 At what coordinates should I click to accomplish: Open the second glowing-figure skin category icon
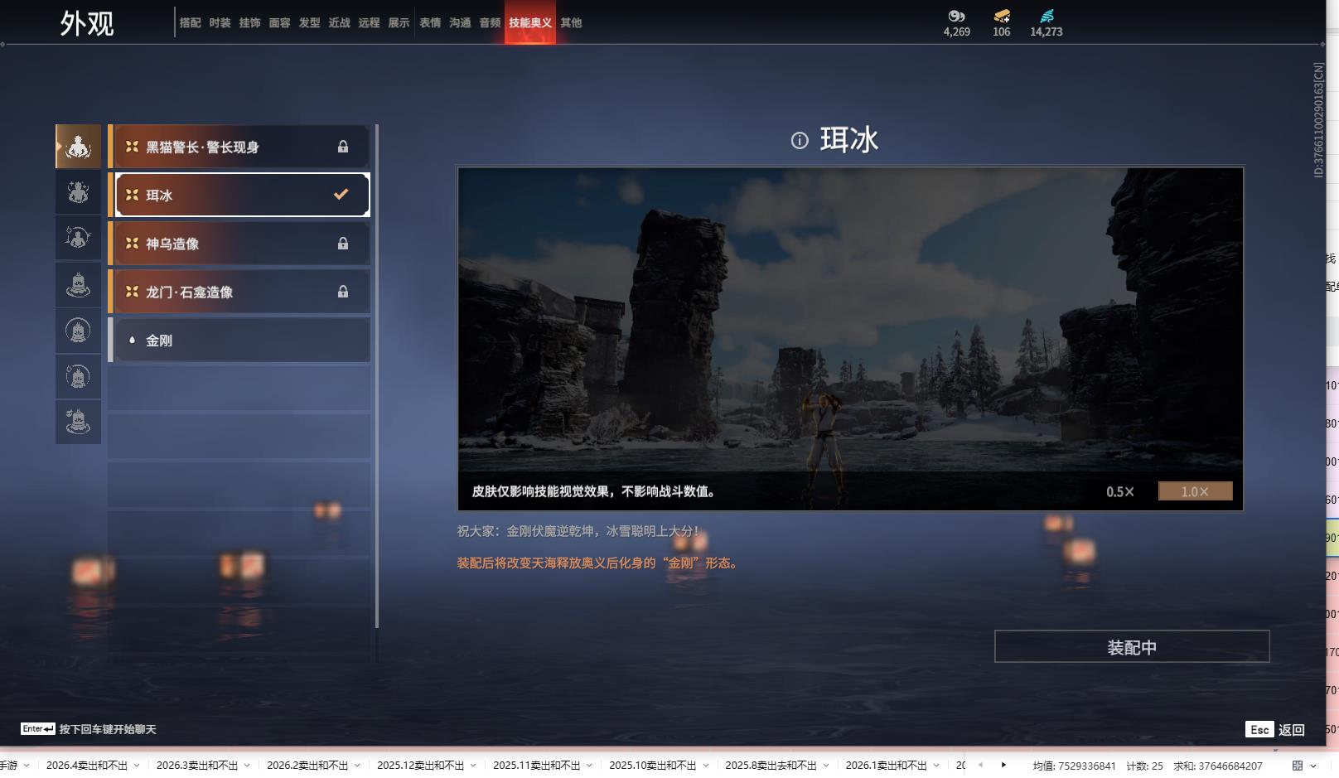pyautogui.click(x=78, y=191)
